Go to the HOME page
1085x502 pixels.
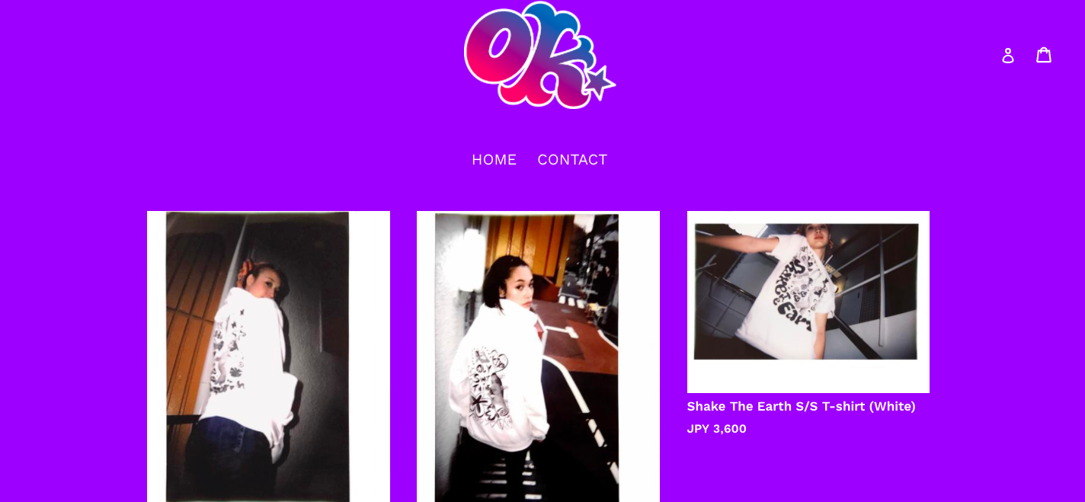coord(494,160)
